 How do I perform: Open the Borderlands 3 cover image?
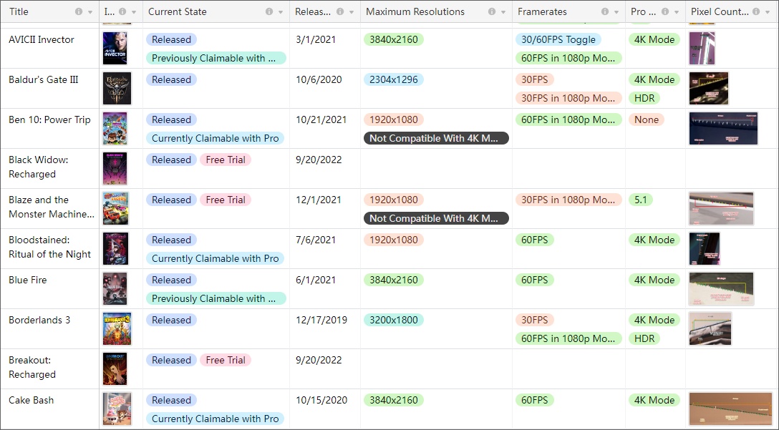[x=117, y=328]
